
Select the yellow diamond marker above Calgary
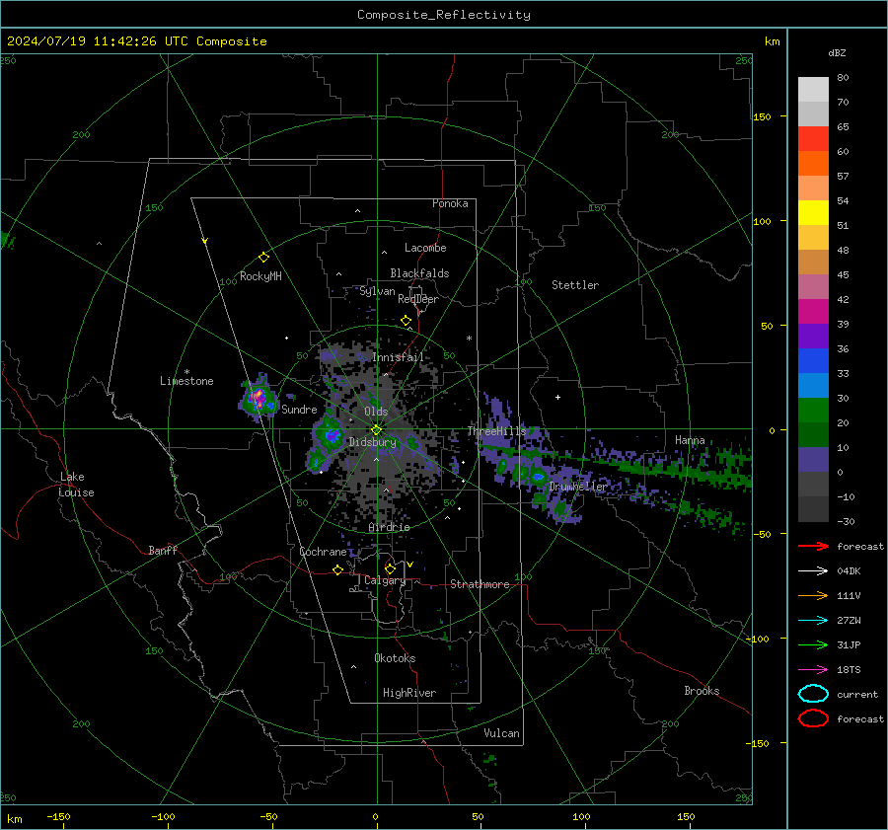pos(390,568)
